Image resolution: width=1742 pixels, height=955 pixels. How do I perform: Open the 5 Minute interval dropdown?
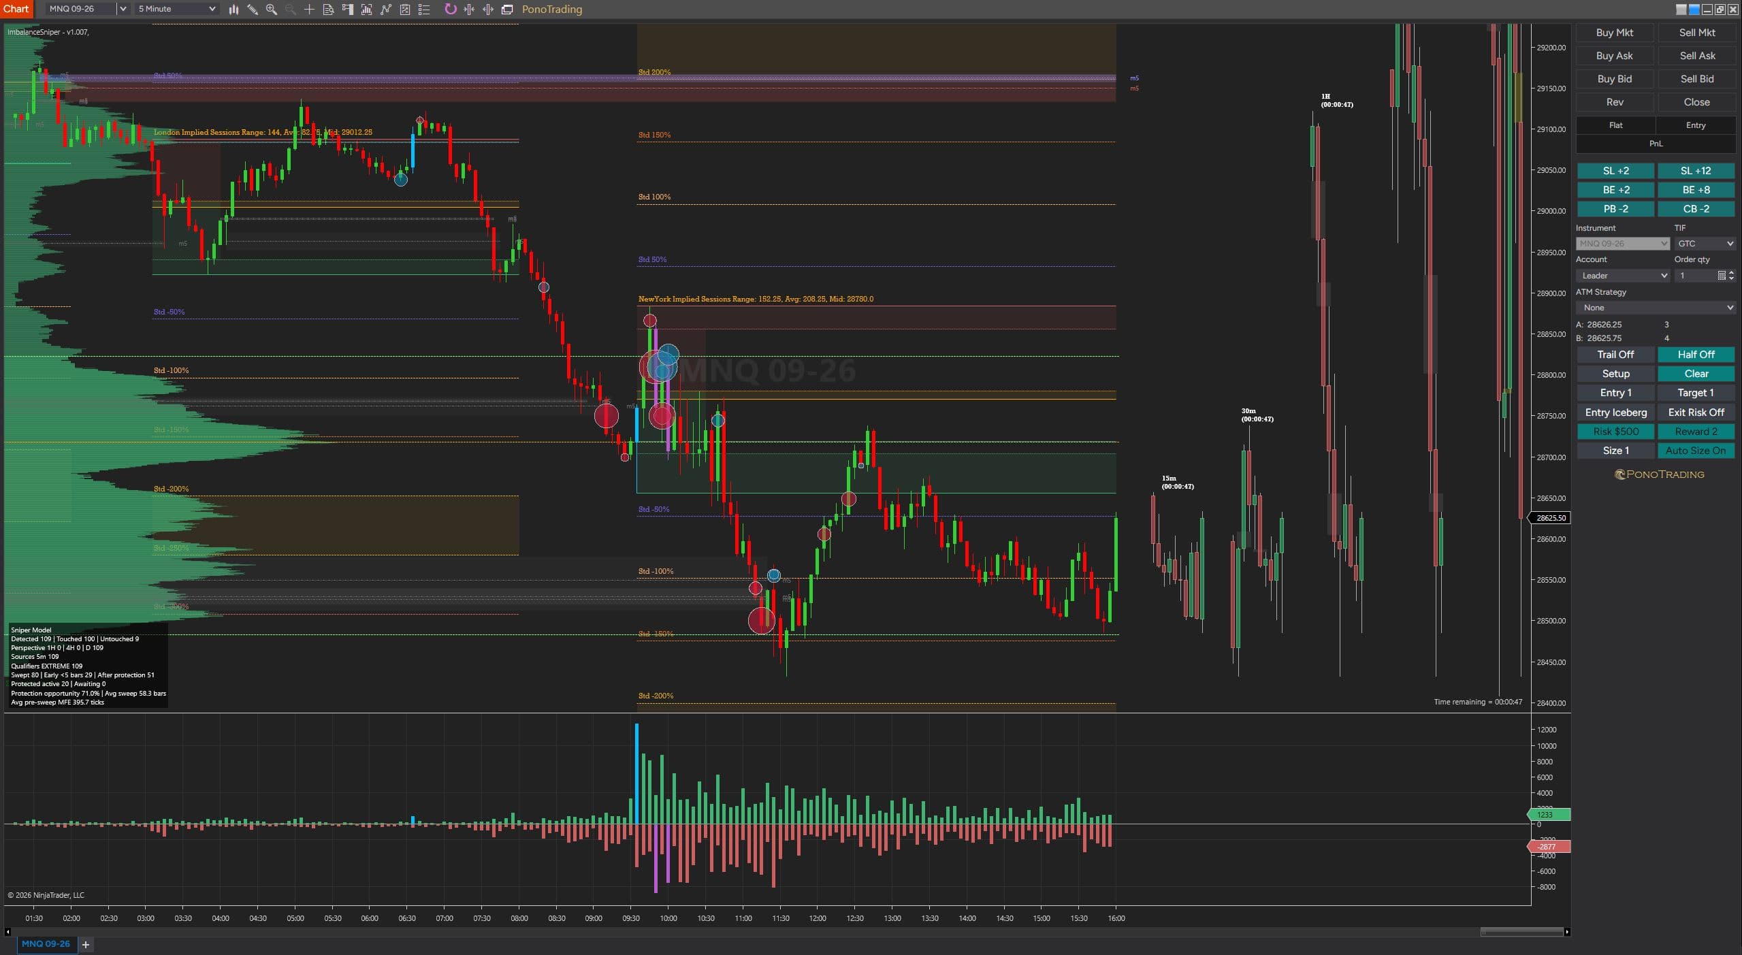176,9
